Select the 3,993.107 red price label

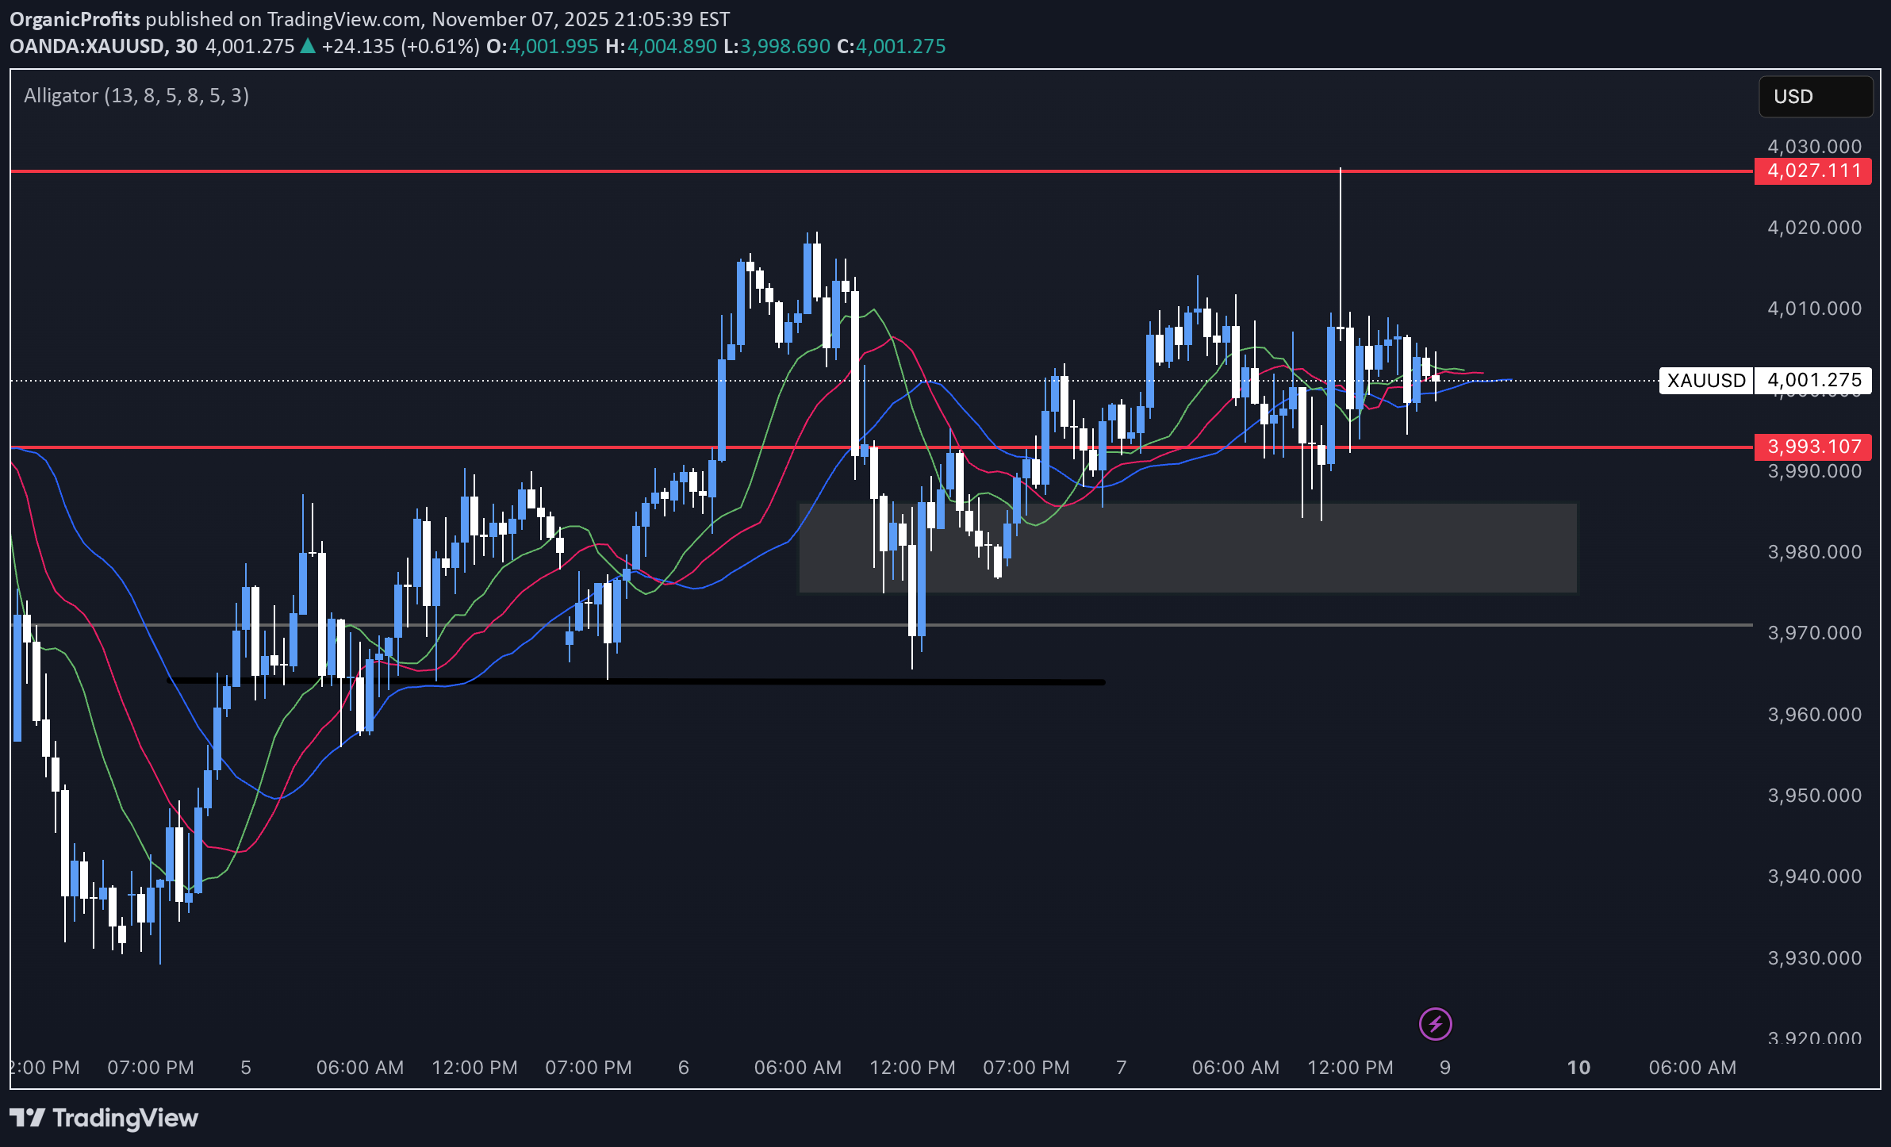(1812, 447)
